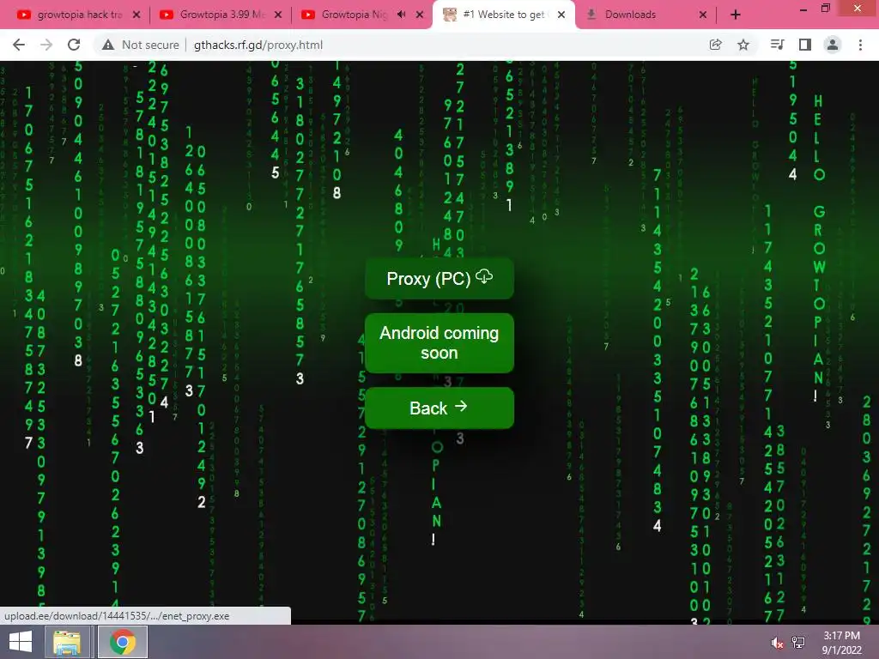Click the muted volume tray icon

[x=777, y=643]
